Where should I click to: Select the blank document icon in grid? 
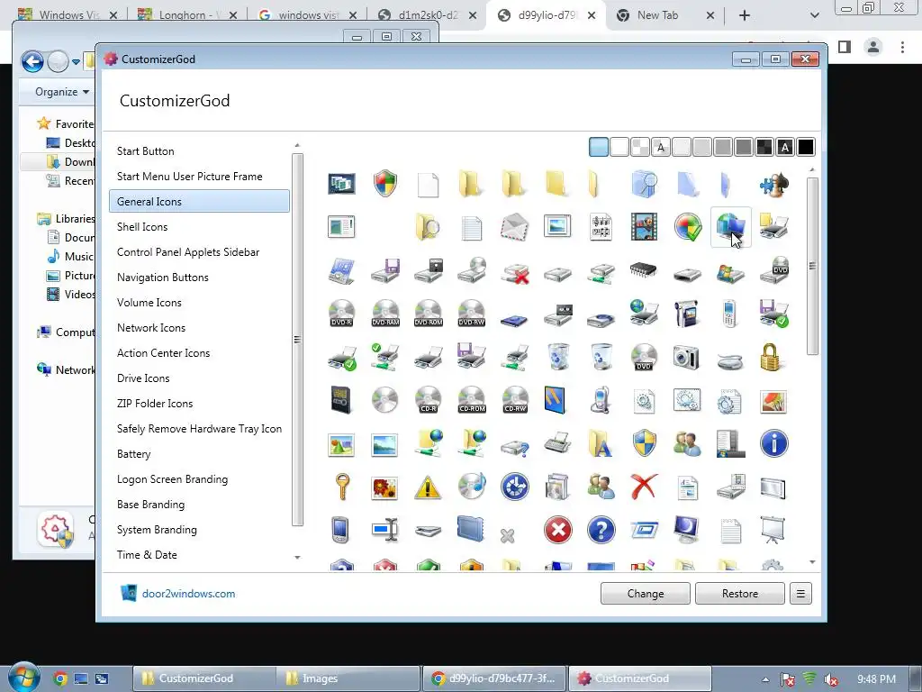428,185
